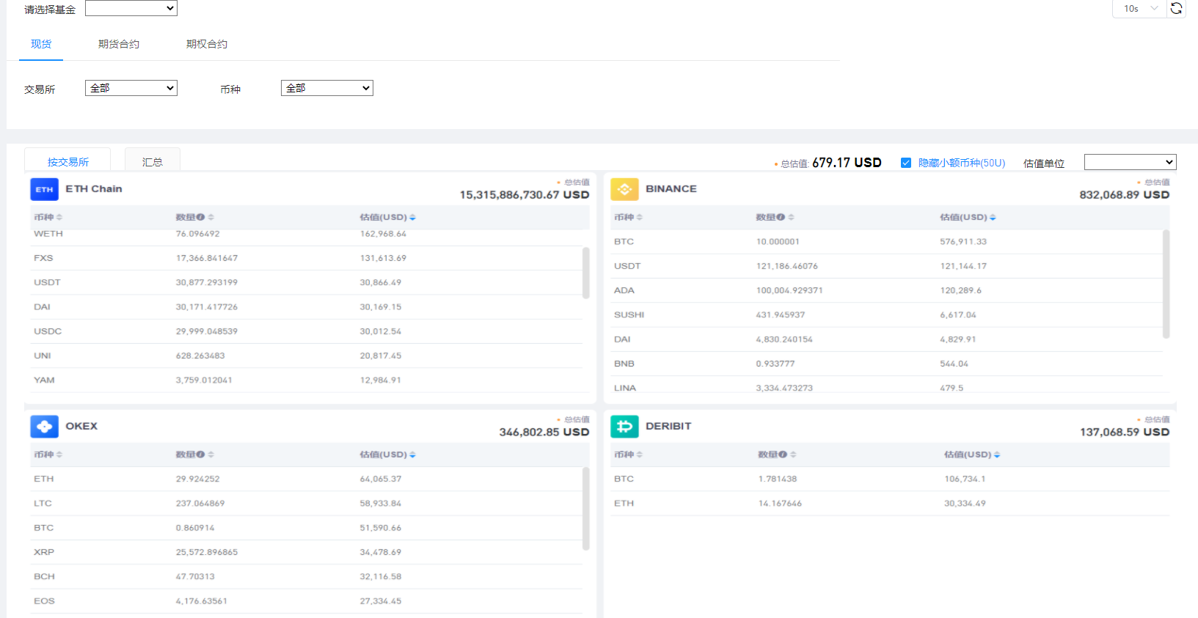Open the 10s refresh interval dropdown
Image resolution: width=1198 pixels, height=618 pixels.
[1140, 9]
